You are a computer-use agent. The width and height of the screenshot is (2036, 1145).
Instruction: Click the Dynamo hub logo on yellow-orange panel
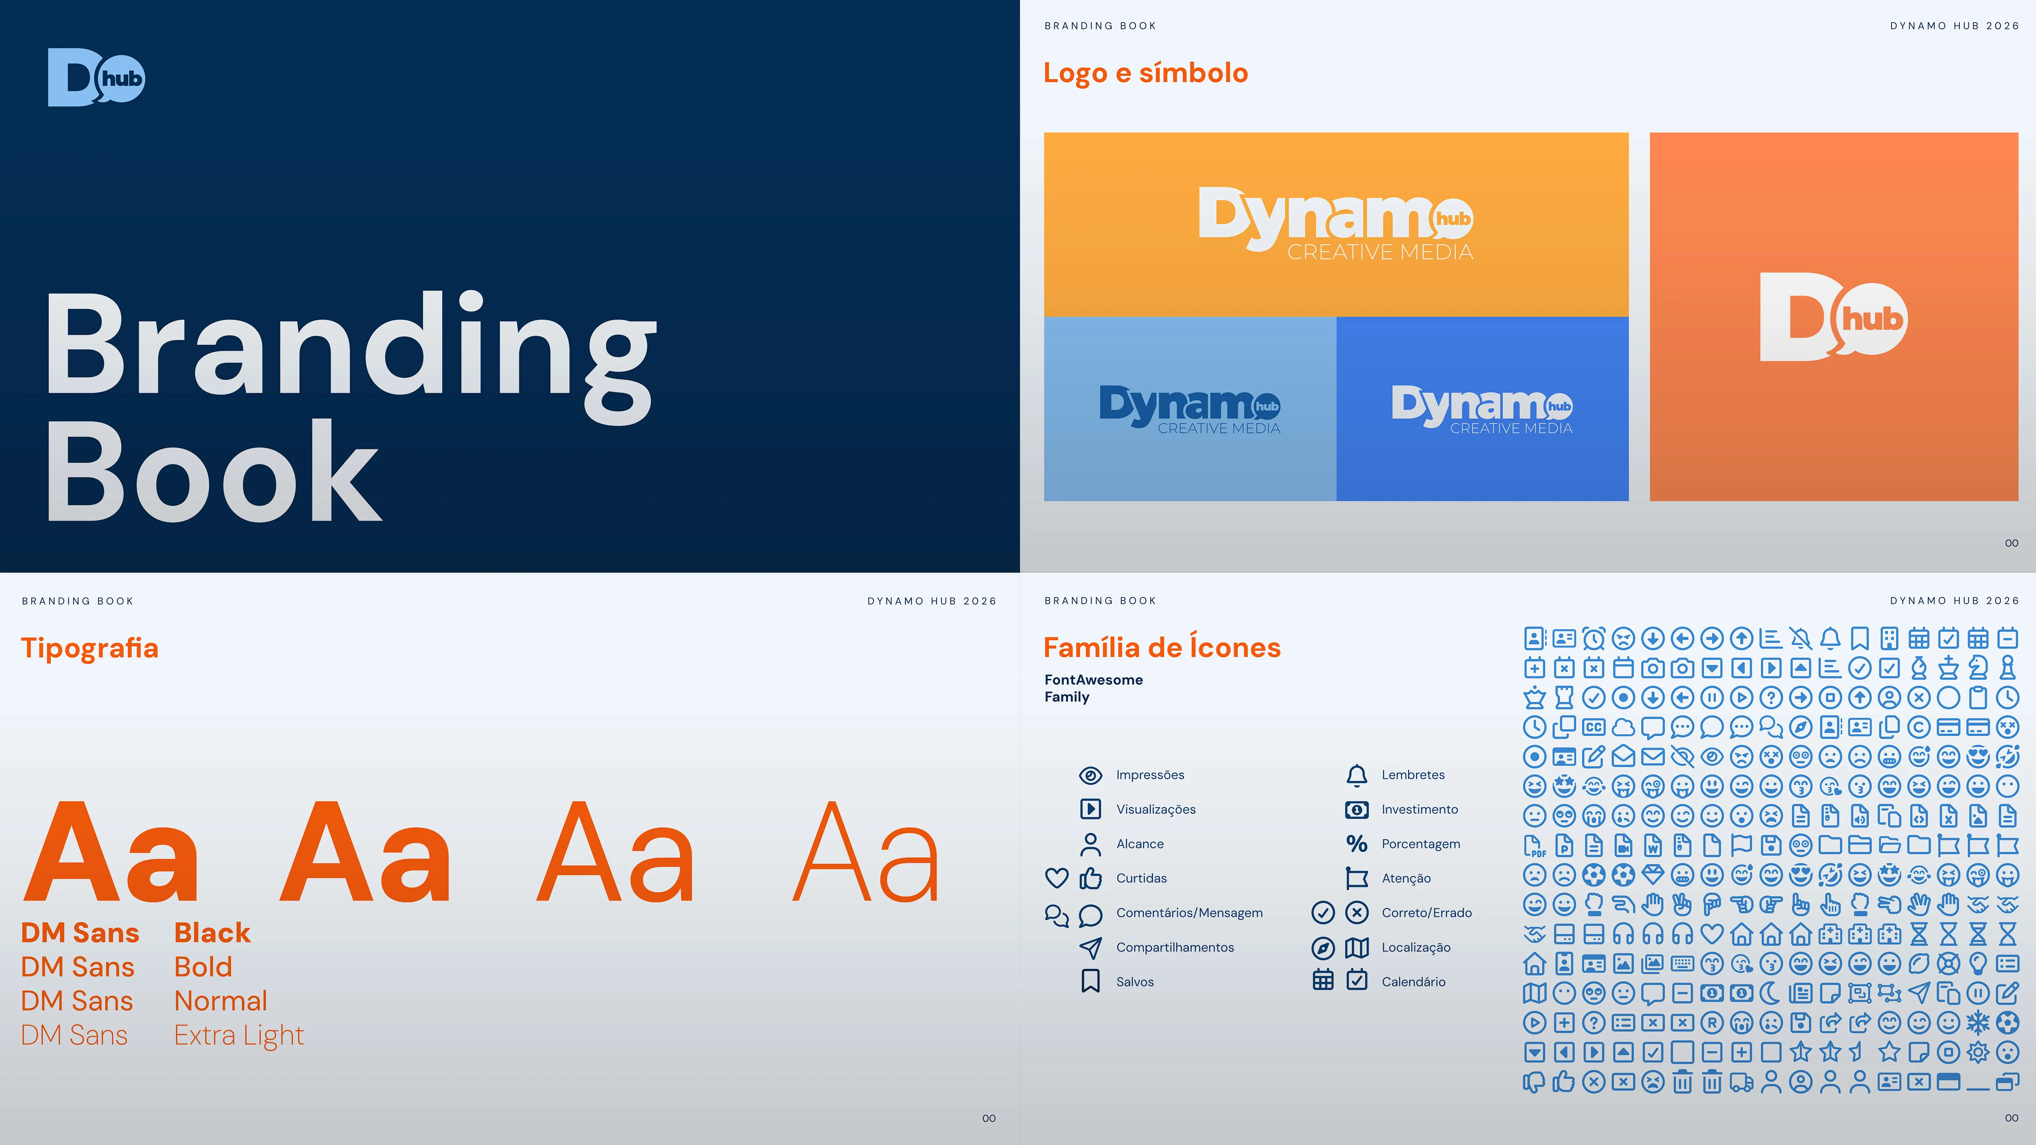tap(1336, 223)
